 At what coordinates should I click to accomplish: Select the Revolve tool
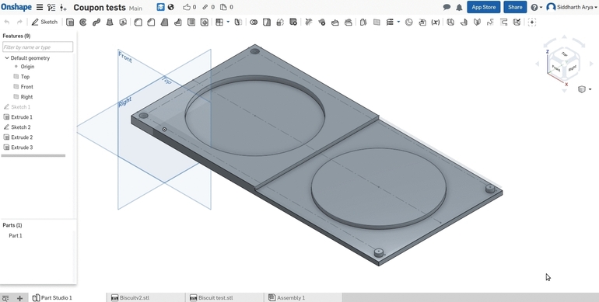pos(83,22)
